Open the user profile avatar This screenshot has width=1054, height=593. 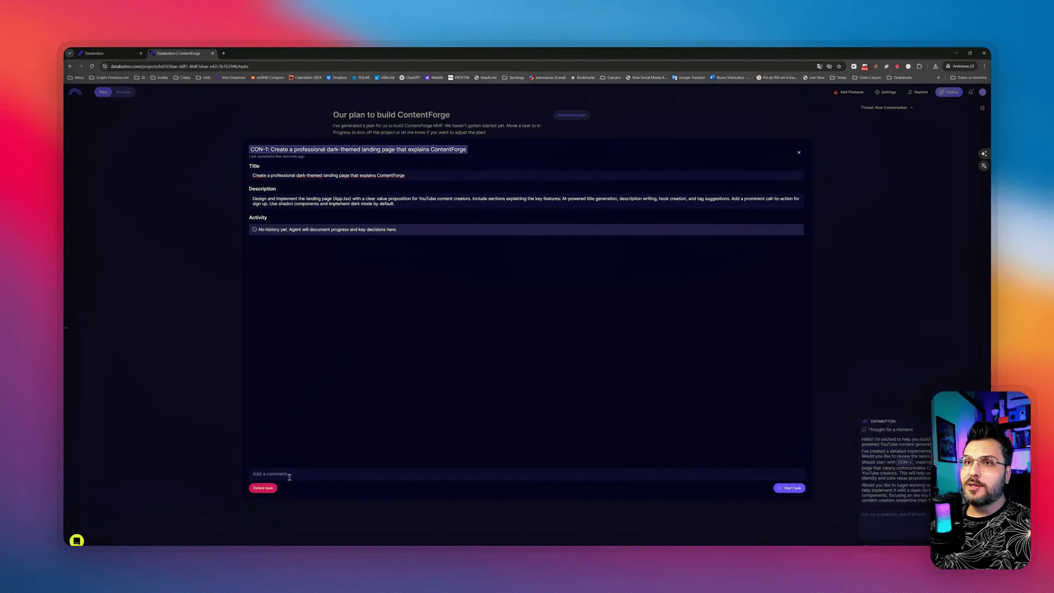(983, 92)
